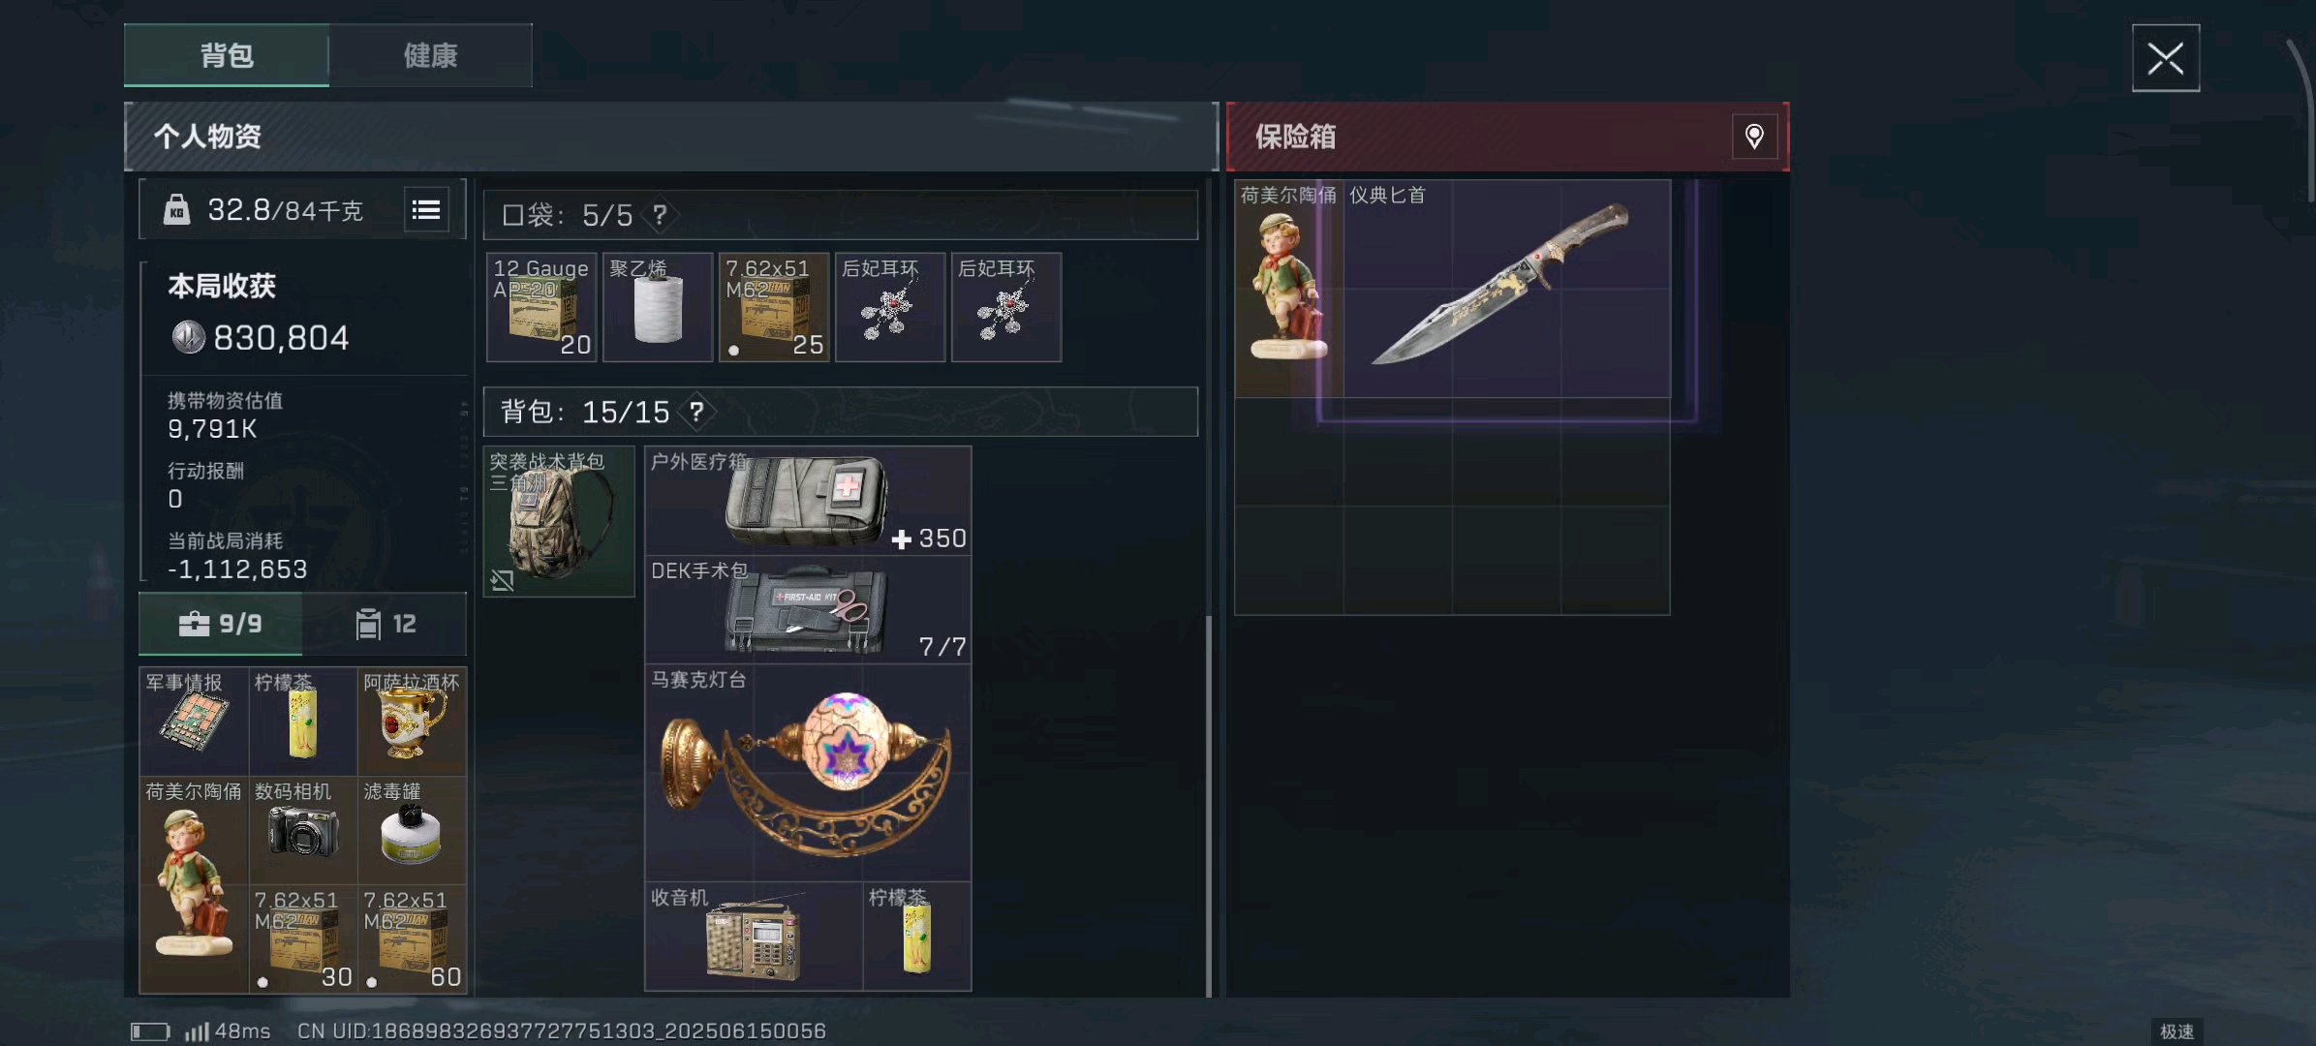This screenshot has width=2316, height=1046.
Task: Select the filter canister item
Action: [412, 830]
